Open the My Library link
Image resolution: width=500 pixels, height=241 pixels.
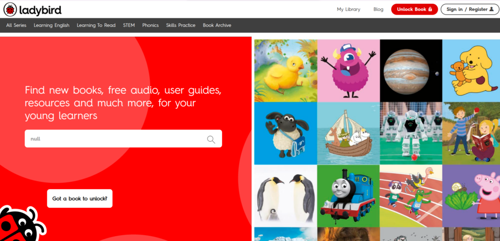click(349, 9)
